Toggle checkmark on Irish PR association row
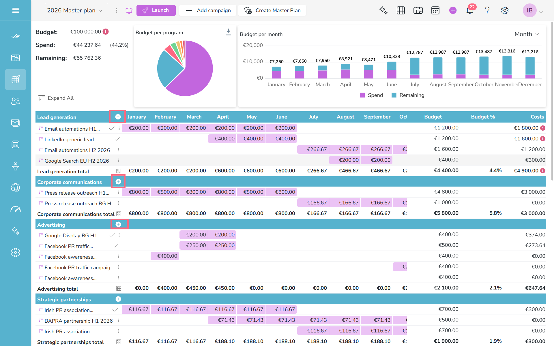This screenshot has height=346, width=554. coord(115,310)
